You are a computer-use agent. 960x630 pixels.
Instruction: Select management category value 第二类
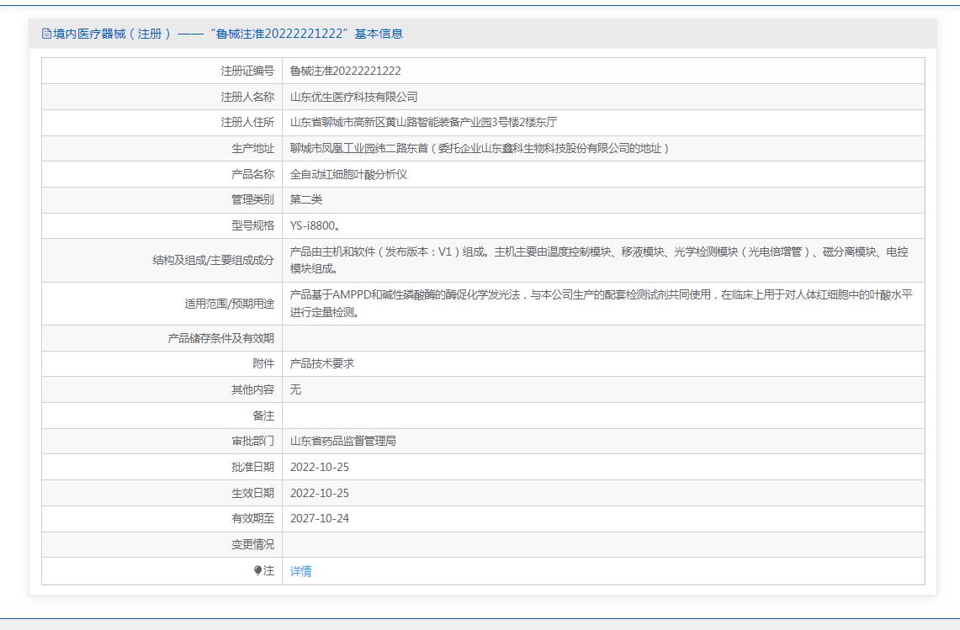pyautogui.click(x=306, y=199)
